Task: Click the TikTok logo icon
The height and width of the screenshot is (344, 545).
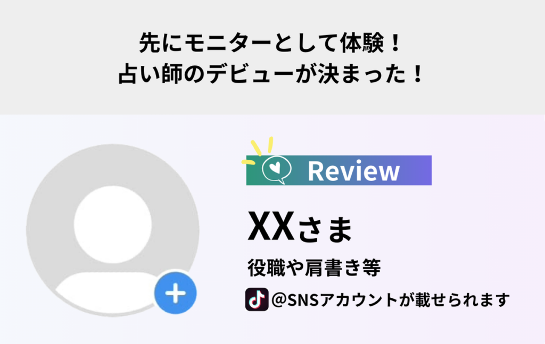Action: 257,299
